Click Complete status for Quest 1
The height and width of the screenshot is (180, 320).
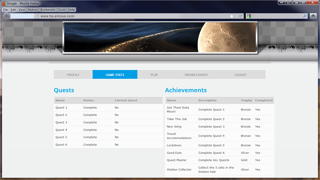90,107
